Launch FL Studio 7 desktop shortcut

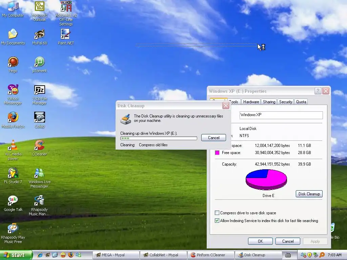(13, 176)
